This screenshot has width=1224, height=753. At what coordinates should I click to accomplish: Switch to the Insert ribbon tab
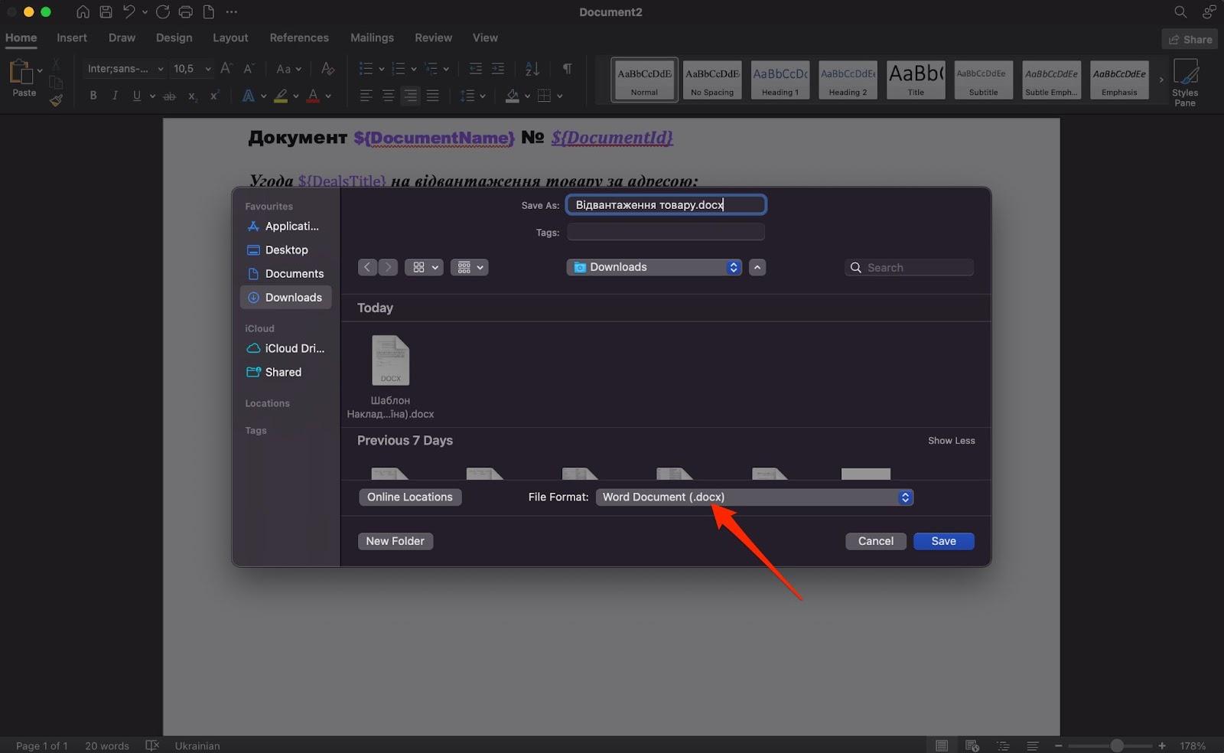click(72, 37)
